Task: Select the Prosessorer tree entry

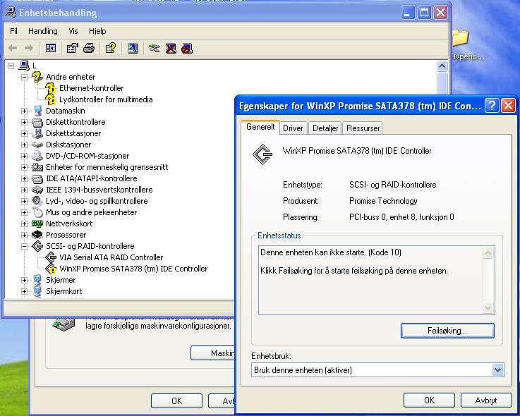Action: point(66,235)
